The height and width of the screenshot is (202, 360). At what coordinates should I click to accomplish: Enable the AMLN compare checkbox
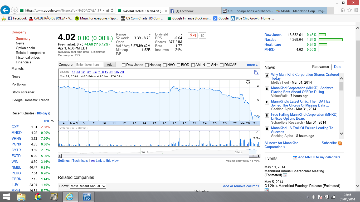[x=193, y=65]
